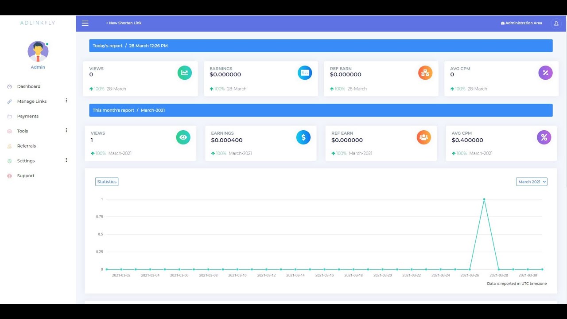Screen dimensions: 567x319
Task: Click the monthly Earnings dollar icon
Action: pyautogui.click(x=303, y=137)
